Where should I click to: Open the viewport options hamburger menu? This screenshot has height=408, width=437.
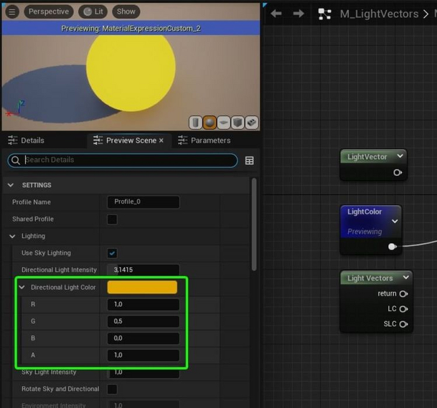pyautogui.click(x=13, y=11)
